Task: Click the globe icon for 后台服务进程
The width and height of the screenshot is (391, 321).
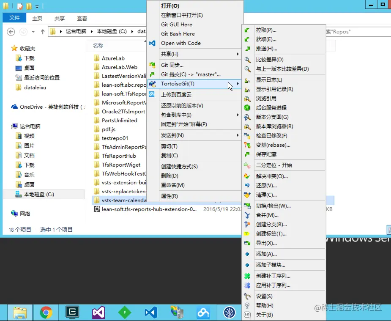Action: click(247, 108)
